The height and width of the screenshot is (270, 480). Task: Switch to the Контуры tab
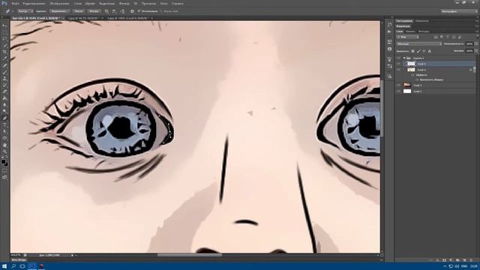[424, 31]
